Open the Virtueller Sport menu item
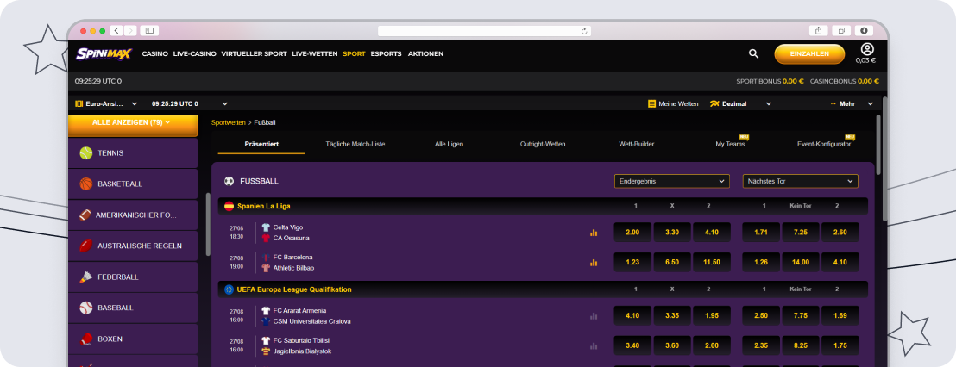956x367 pixels. [254, 53]
